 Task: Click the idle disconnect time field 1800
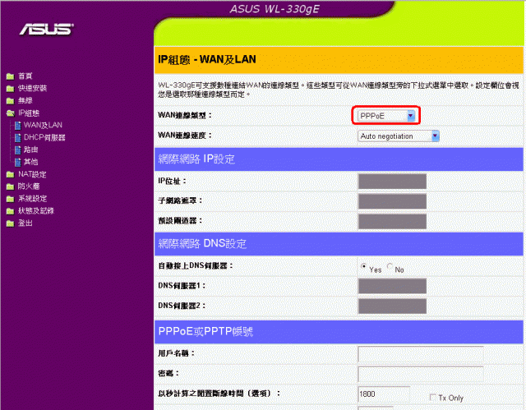click(x=384, y=394)
